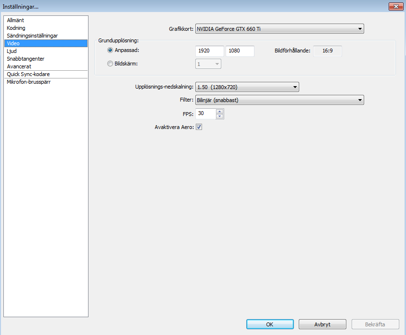Close the Inställningar dialog window
The width and height of the screenshot is (406, 335).
(395, 6)
